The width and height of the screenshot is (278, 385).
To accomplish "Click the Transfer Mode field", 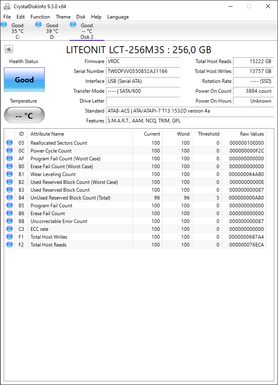I will tap(143, 91).
